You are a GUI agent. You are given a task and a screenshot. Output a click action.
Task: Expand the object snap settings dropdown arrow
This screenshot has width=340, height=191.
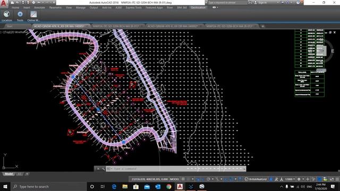235,179
